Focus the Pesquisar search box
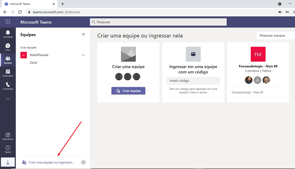The image size is (295, 169). (158, 22)
